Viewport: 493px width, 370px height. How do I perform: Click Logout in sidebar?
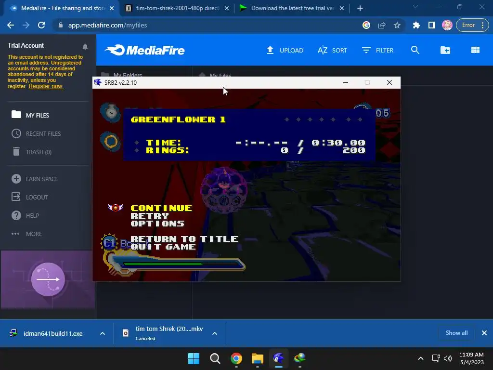(x=30, y=197)
